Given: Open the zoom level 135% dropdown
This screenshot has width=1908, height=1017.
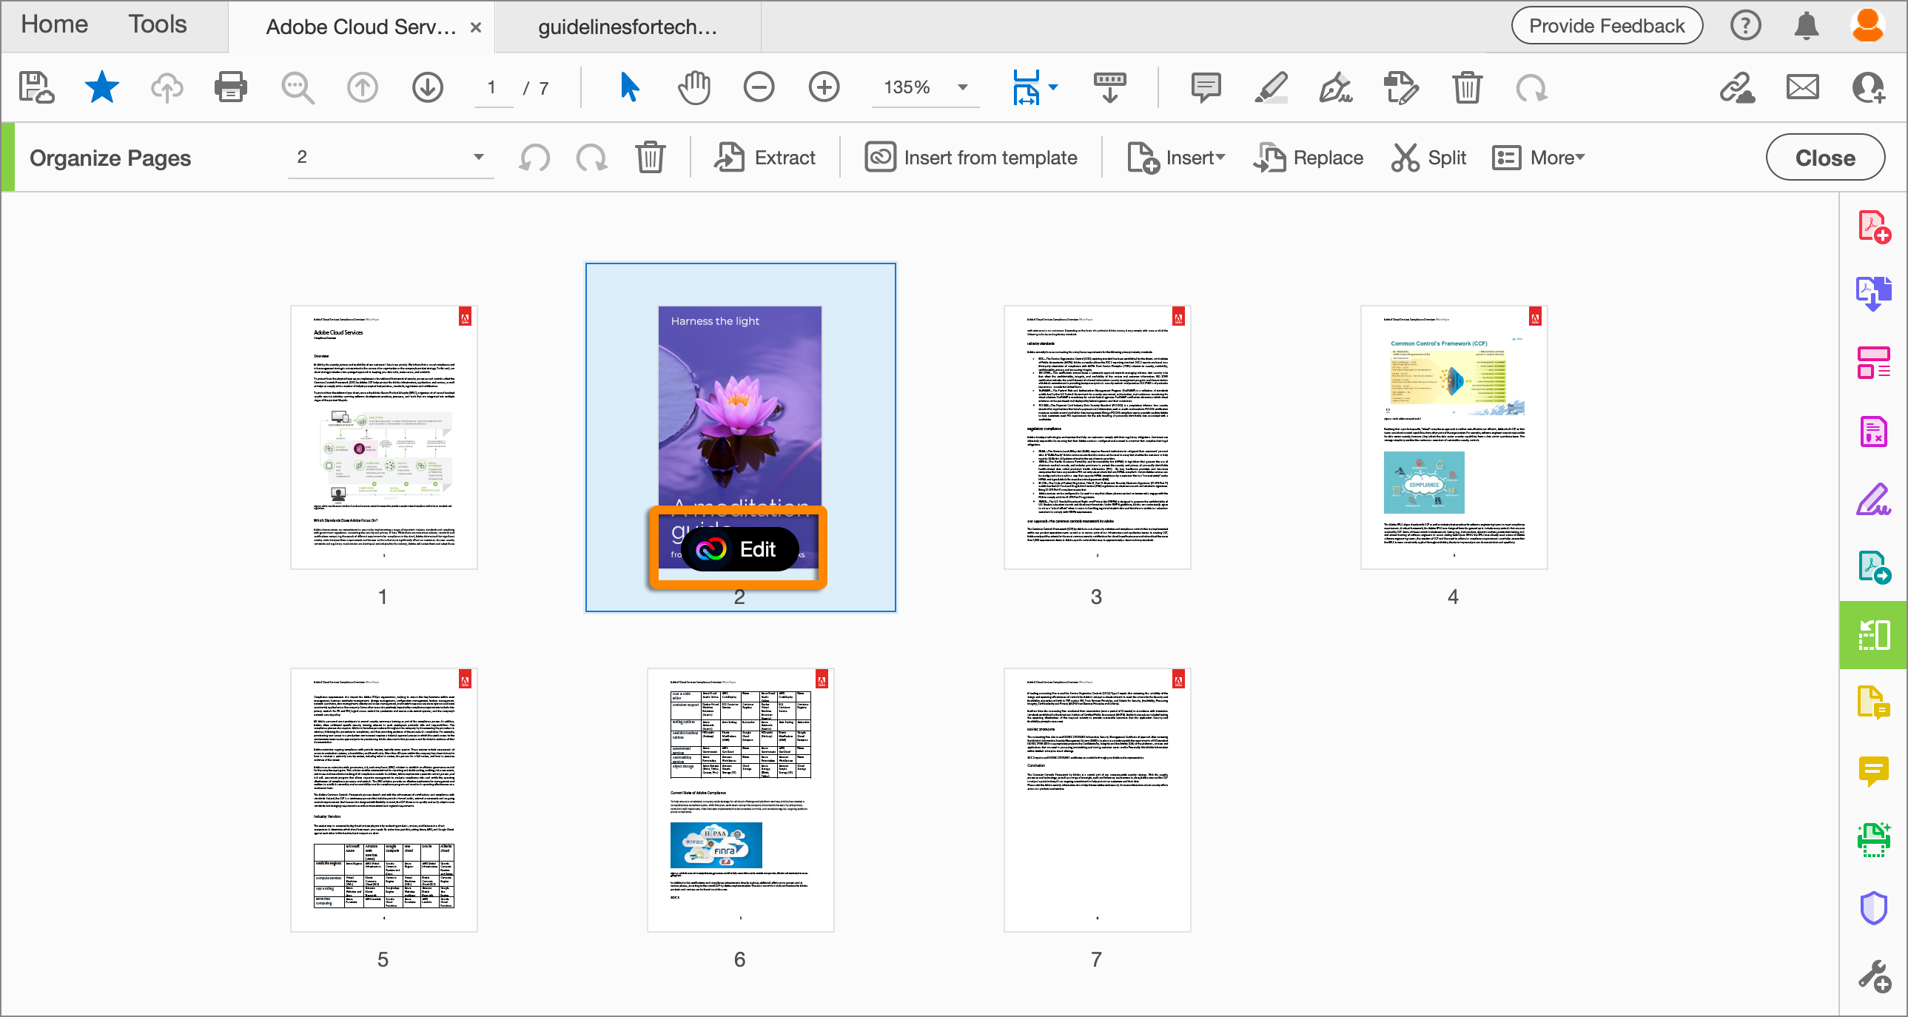Looking at the screenshot, I should [962, 87].
